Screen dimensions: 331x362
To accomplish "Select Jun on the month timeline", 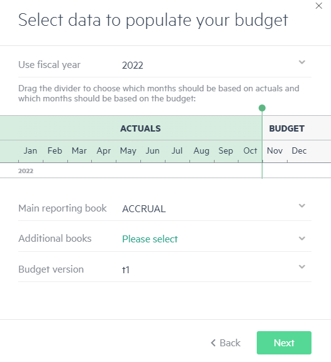I will [152, 150].
